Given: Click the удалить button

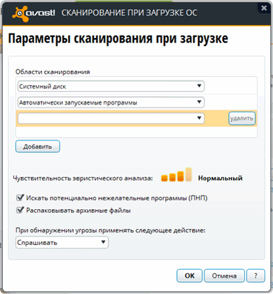Looking at the screenshot, I should 242,118.
